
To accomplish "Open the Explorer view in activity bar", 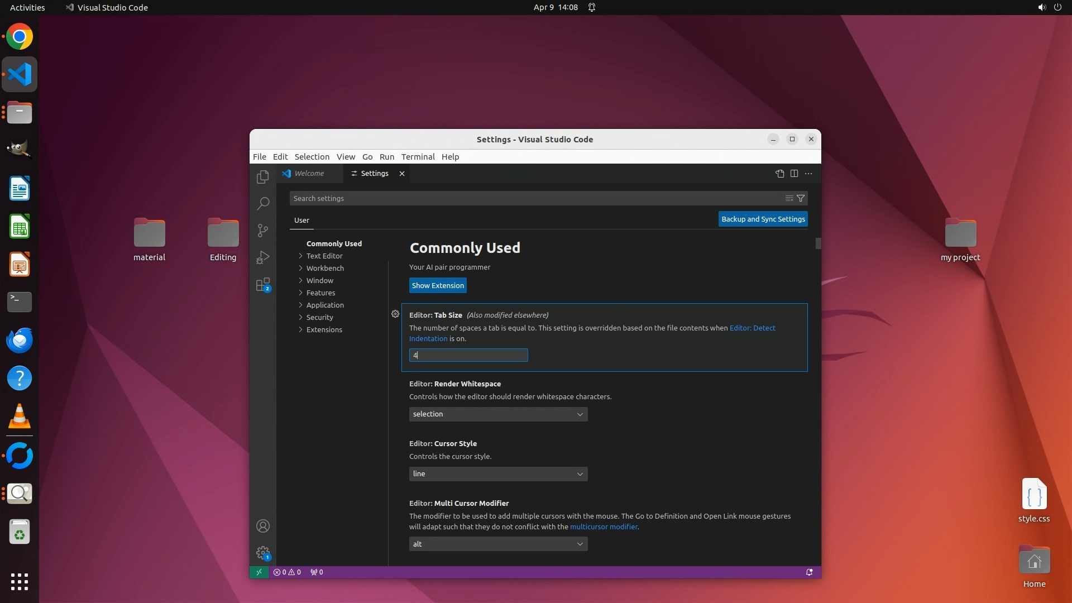I will (x=263, y=177).
